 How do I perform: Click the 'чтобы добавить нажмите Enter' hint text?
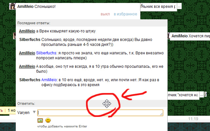[x=62, y=126]
